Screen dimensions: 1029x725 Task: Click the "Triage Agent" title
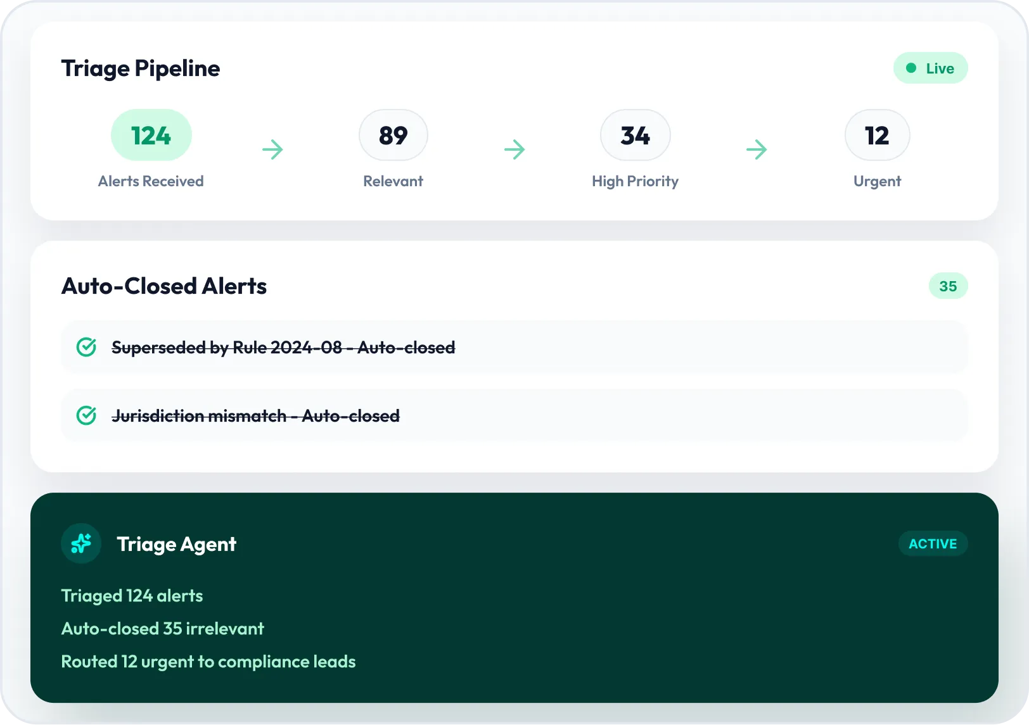(x=177, y=545)
